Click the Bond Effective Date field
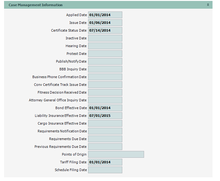This screenshot has width=220, height=181. click(x=105, y=108)
